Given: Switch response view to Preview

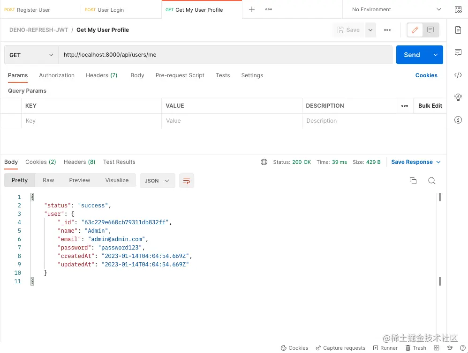Looking at the screenshot, I should tap(79, 180).
